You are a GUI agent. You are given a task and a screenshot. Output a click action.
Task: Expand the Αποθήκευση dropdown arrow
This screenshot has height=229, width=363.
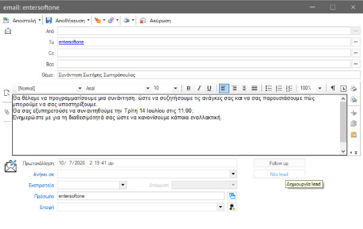(88, 20)
